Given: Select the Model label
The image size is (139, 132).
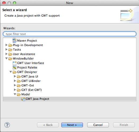Looking at the screenshot, I should pos(26,94).
